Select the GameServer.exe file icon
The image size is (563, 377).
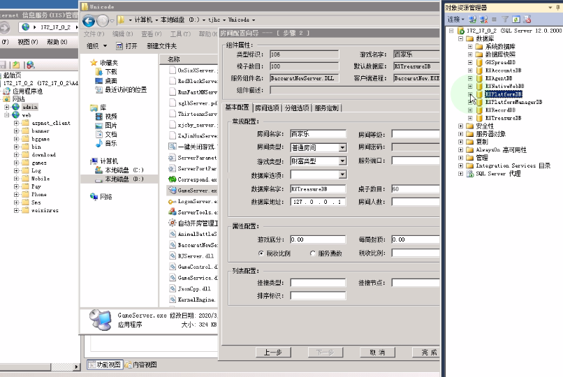pos(172,191)
